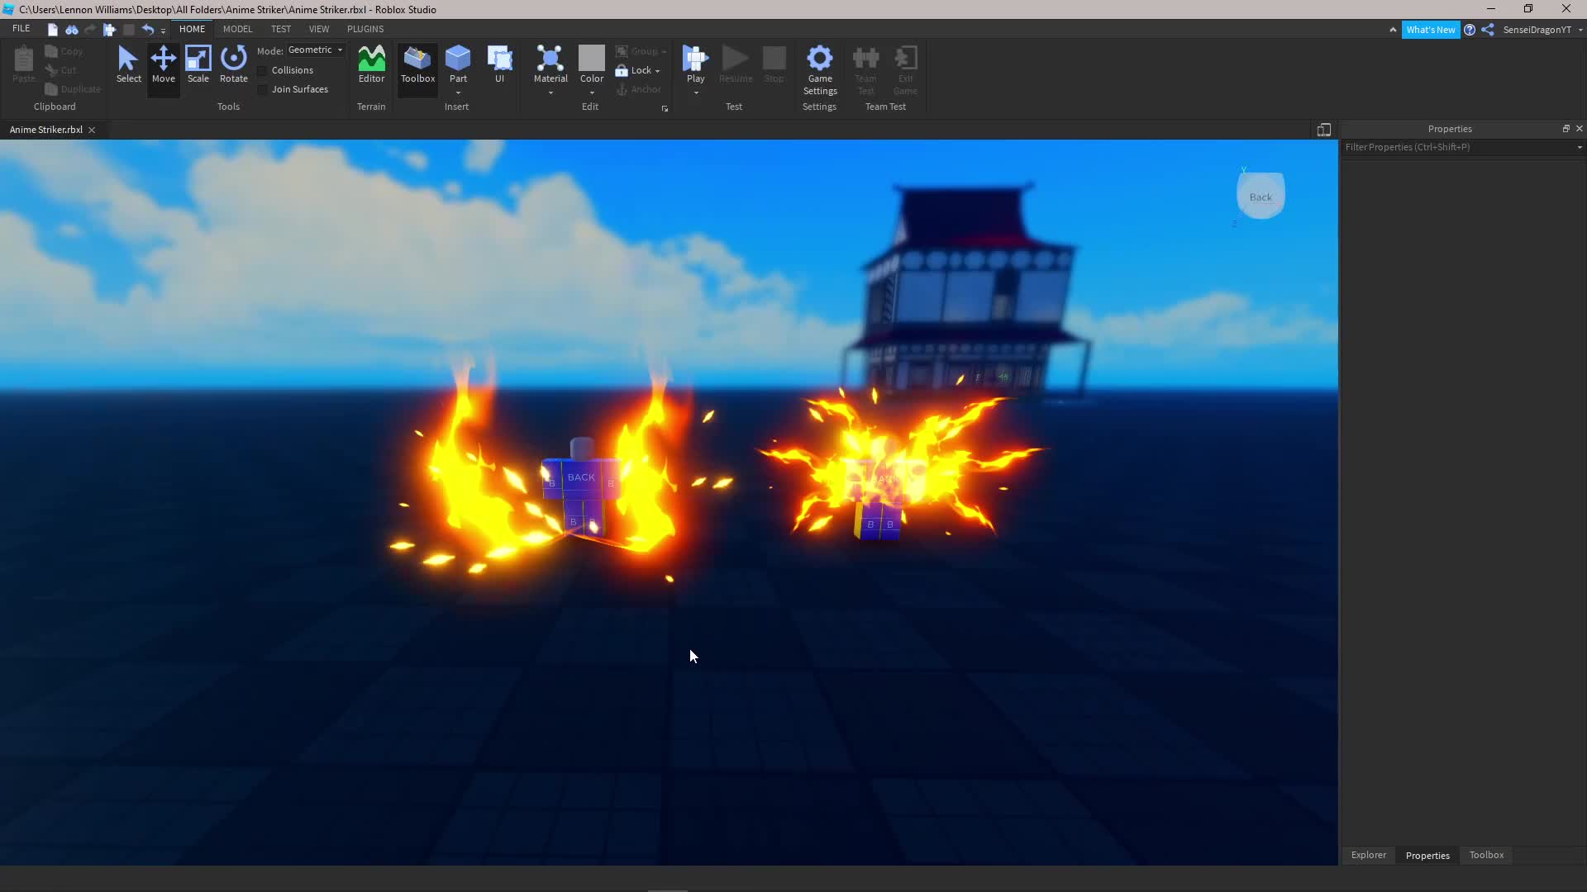Screen dimensions: 1587x892
Task: Open the Terrain Editor
Action: pos(370,66)
